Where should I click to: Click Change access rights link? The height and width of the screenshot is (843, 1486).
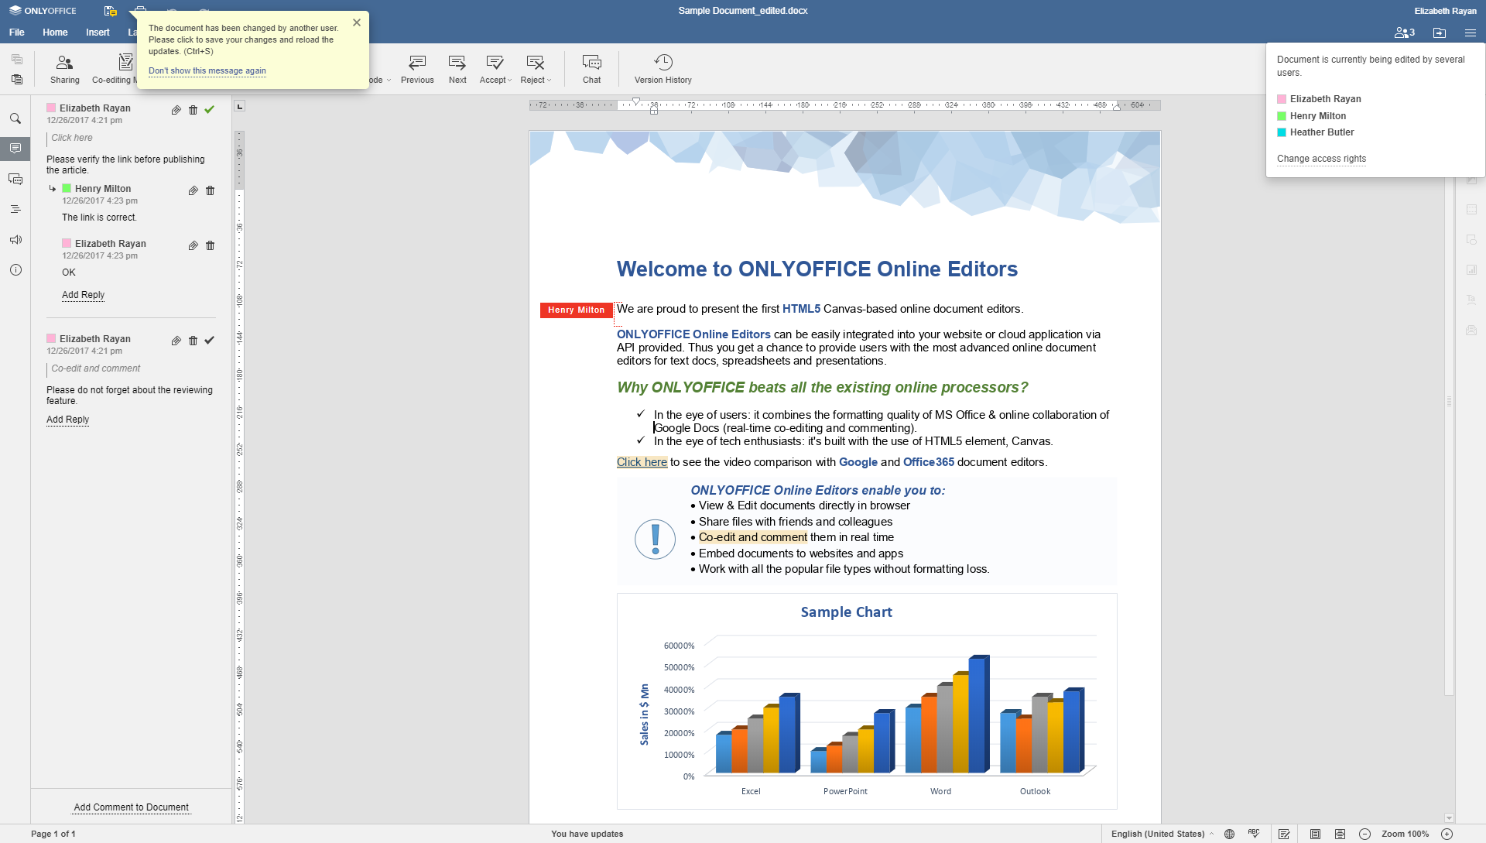1322,158
